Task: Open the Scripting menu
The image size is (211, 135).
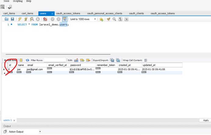Action: click(18, 1)
